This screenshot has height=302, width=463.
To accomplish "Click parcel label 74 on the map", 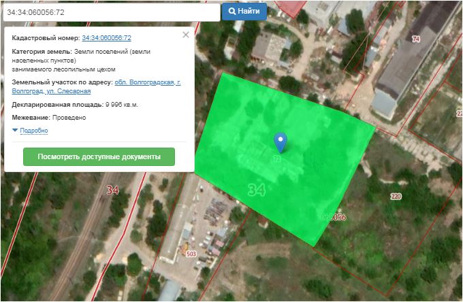I will (x=416, y=39).
